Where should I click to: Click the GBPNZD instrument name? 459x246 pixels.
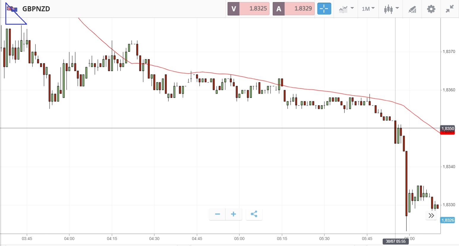pos(36,9)
